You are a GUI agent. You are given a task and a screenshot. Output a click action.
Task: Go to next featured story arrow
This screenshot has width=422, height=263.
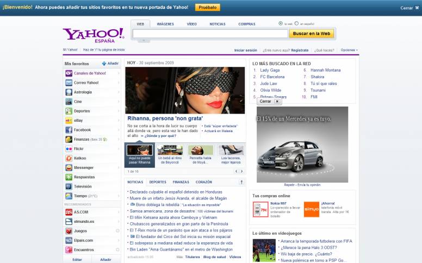pos(241,171)
